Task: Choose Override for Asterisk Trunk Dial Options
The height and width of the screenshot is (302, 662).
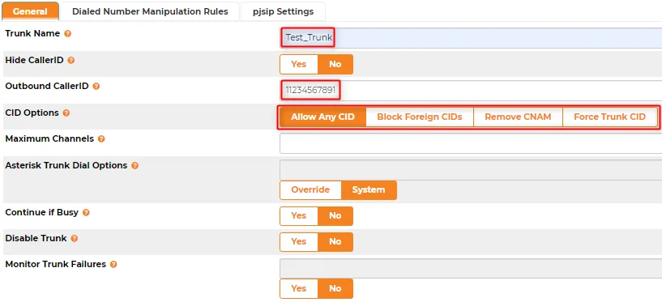Action: coord(310,189)
